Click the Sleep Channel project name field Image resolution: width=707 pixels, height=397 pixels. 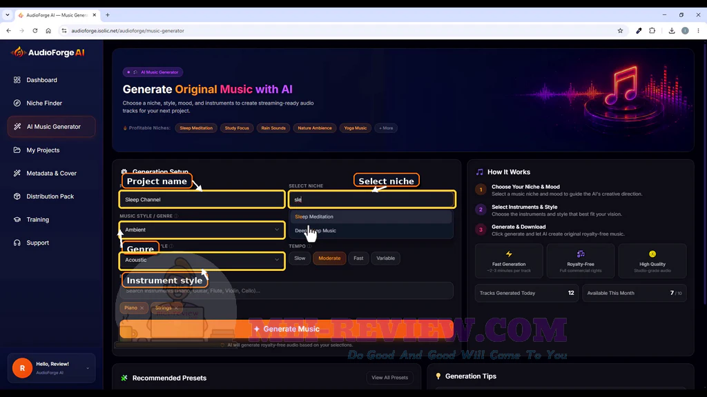click(x=202, y=199)
